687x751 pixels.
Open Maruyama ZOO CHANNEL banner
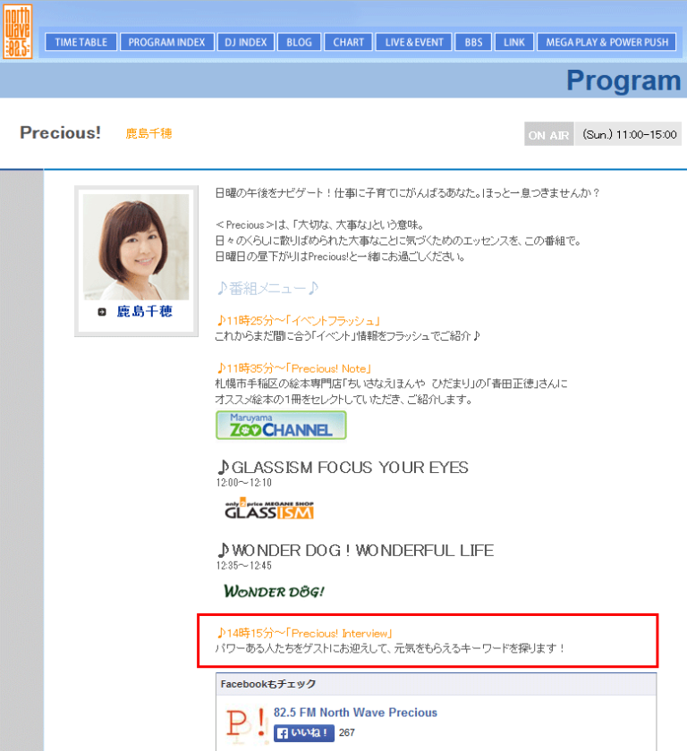coord(281,426)
